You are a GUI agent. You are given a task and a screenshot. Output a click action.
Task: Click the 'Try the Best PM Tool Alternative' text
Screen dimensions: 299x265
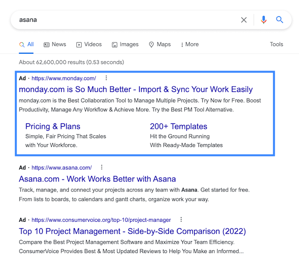pos(192,109)
